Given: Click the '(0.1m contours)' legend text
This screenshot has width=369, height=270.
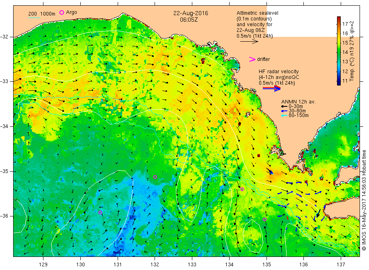Looking at the screenshot, I should 254,19.
